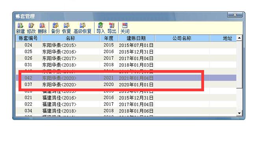Click year cell 2021 in row 042

(109, 78)
